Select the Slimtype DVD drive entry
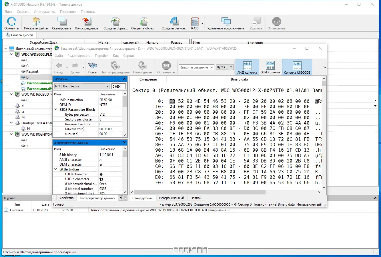 click(37, 123)
